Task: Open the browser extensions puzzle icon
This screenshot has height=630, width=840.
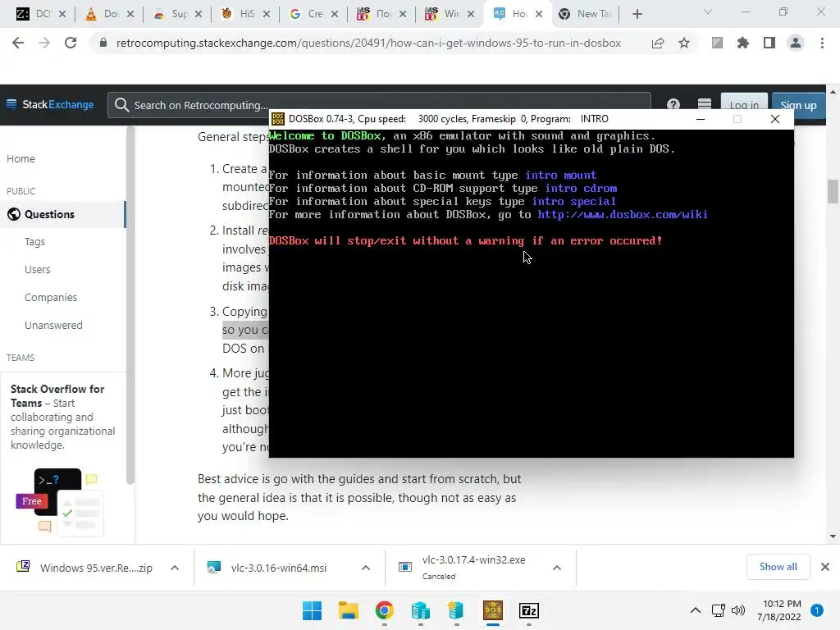Action: coord(743,43)
